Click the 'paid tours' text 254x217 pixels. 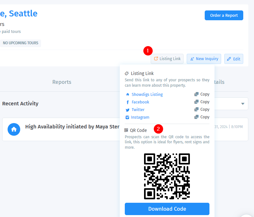coord(11,31)
